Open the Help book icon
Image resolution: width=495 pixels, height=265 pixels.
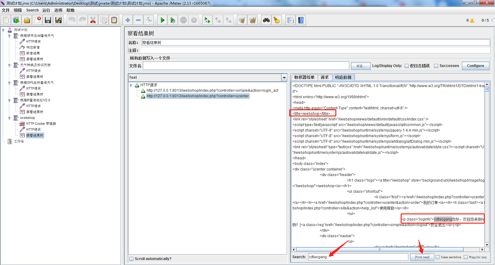click(301, 20)
